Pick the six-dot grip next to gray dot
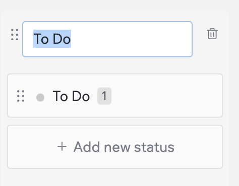Screen dimensions: 239x186 tap(21, 96)
